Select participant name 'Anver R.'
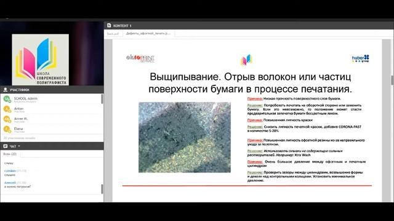The width and height of the screenshot is (394, 221). pyautogui.click(x=21, y=118)
